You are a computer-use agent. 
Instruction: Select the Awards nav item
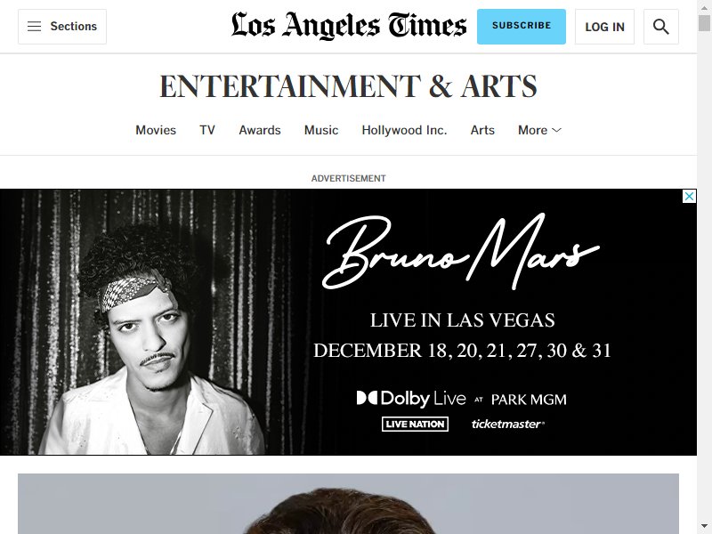click(x=260, y=130)
